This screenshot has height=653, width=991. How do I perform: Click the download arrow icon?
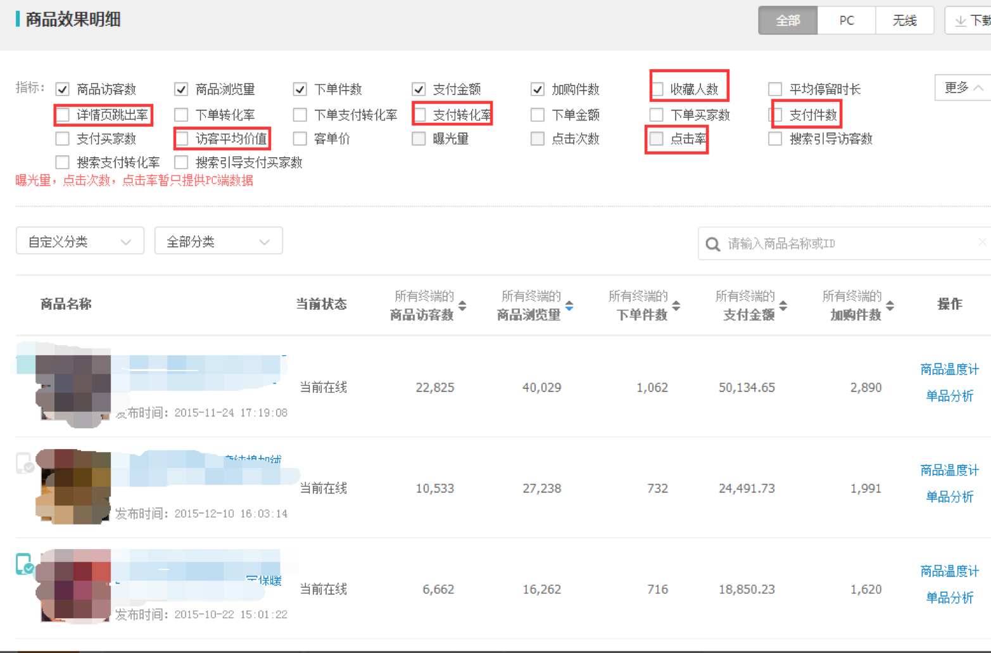pyautogui.click(x=961, y=21)
